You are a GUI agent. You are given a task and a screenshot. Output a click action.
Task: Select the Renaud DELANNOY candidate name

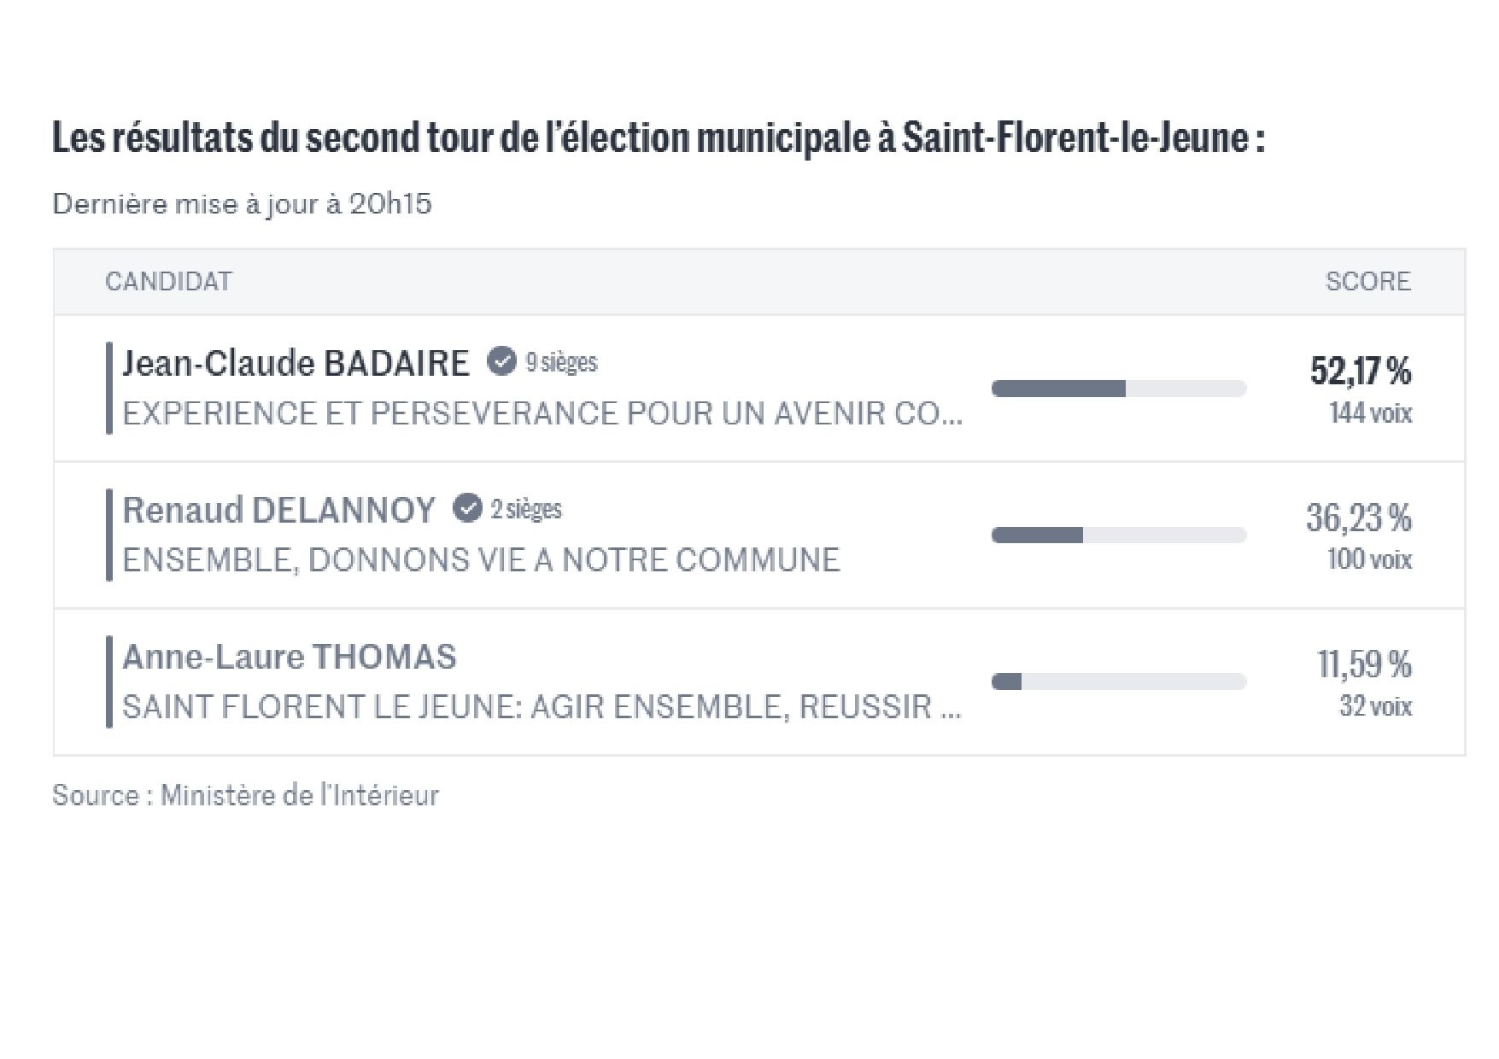coord(278,510)
